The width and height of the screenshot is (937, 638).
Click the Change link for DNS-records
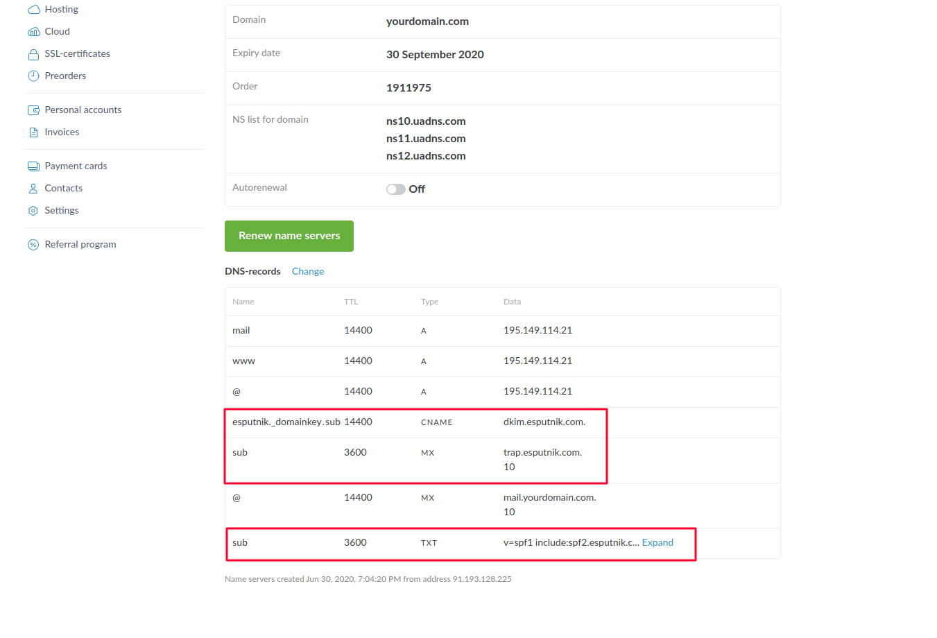click(x=308, y=272)
